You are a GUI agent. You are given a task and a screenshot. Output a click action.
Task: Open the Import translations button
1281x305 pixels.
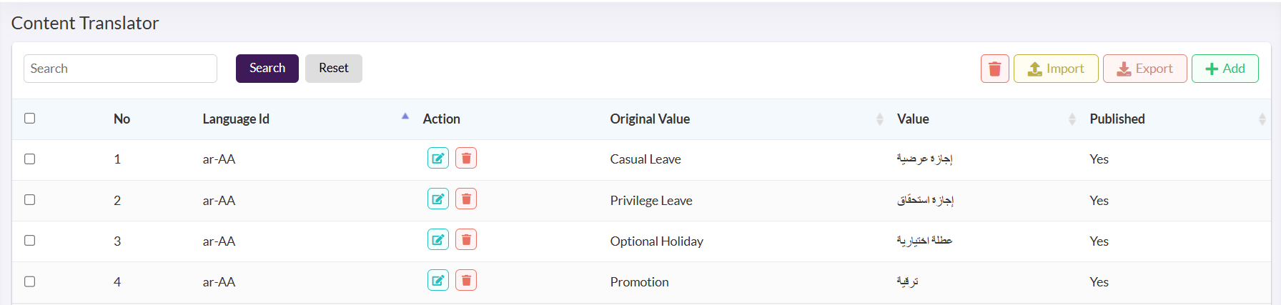1056,69
